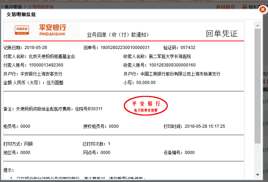Image resolution: width=268 pixels, height=182 pixels.
Task: Open the 交易明细查询 breadcrumb
Action: [x=40, y=7]
